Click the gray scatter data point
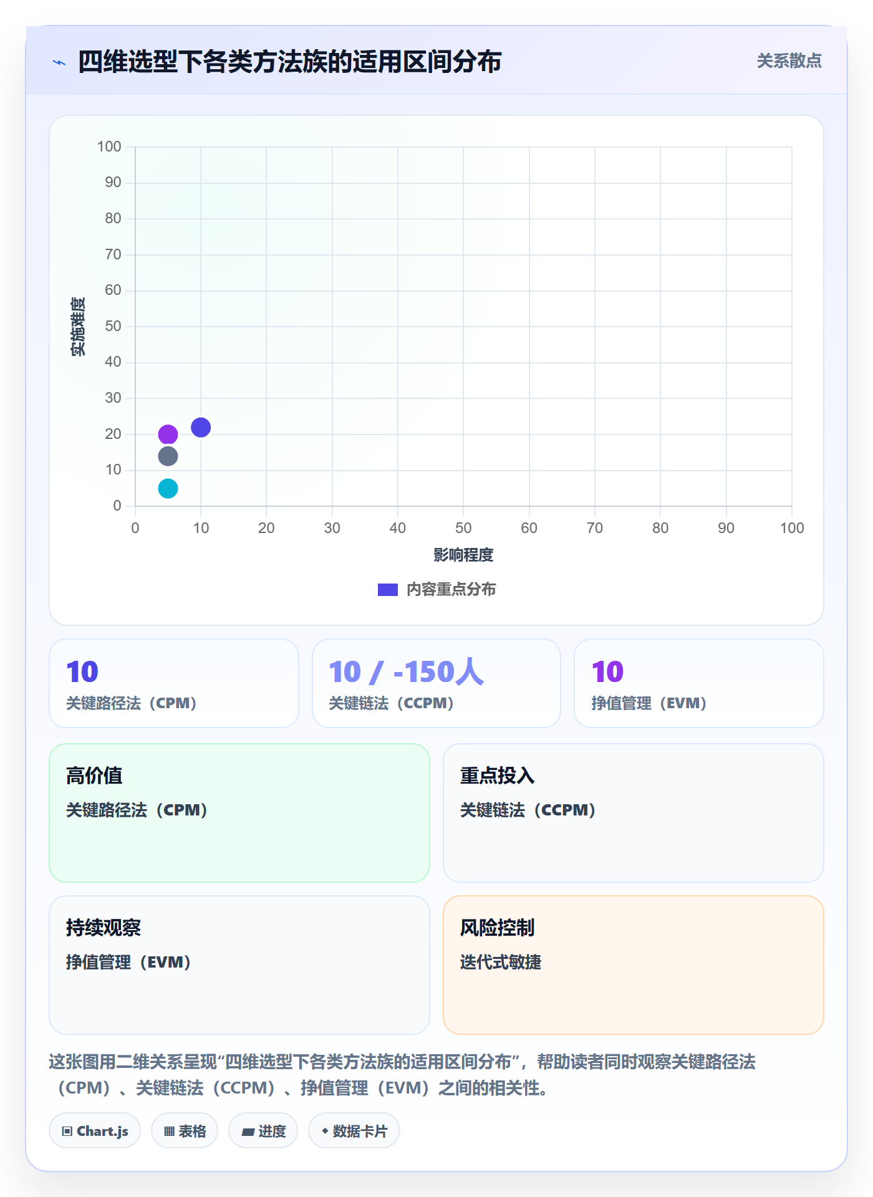The image size is (873, 1197). [168, 456]
